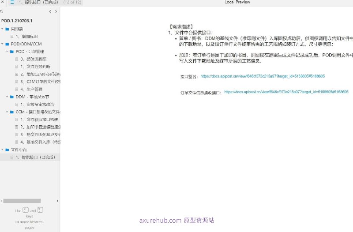Image resolution: width=353 pixels, height=232 pixels.
Task: Open page 1、审核员审核改造
Action: [37, 105]
